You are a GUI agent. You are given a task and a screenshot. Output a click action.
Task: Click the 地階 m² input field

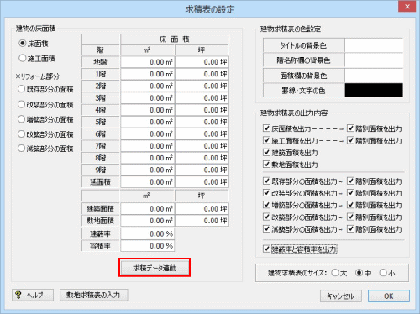148,62
